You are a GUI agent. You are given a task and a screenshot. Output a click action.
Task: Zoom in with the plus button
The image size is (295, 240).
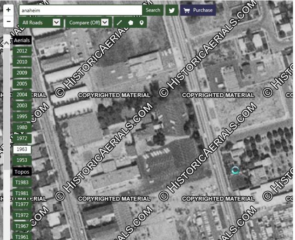click(8, 10)
